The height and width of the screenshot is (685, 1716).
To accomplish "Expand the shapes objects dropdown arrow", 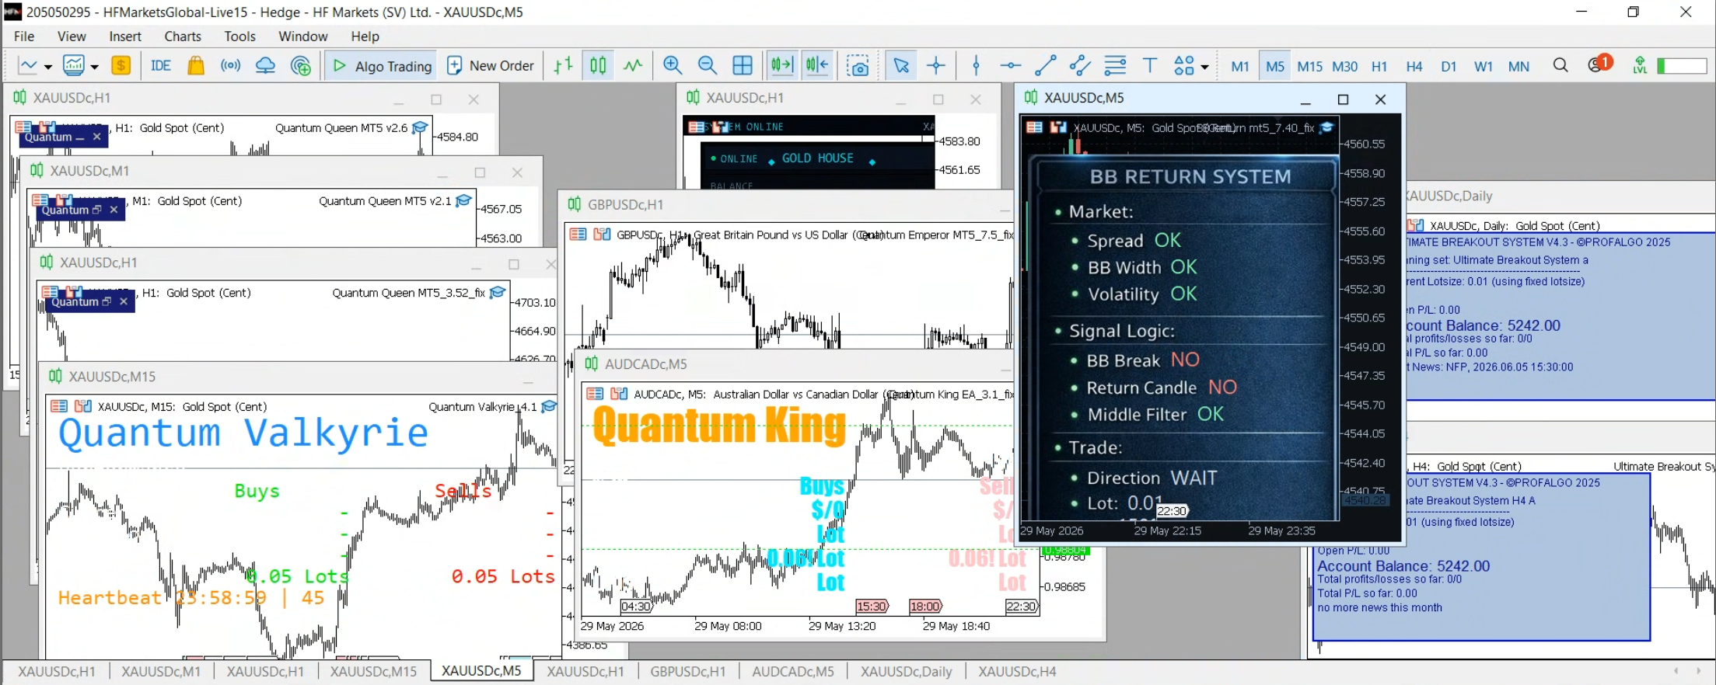I will tap(1204, 67).
